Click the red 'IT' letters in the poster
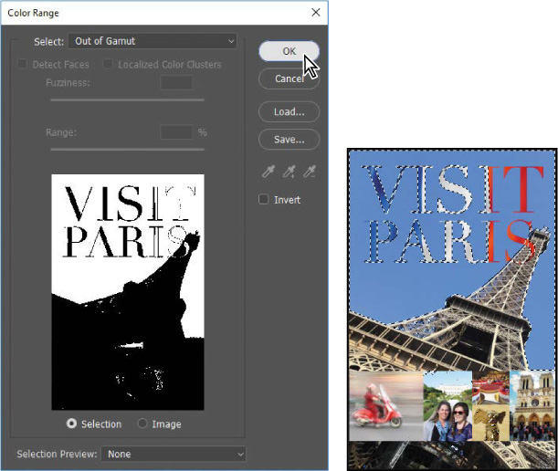This screenshot has height=471, width=558. click(x=516, y=188)
